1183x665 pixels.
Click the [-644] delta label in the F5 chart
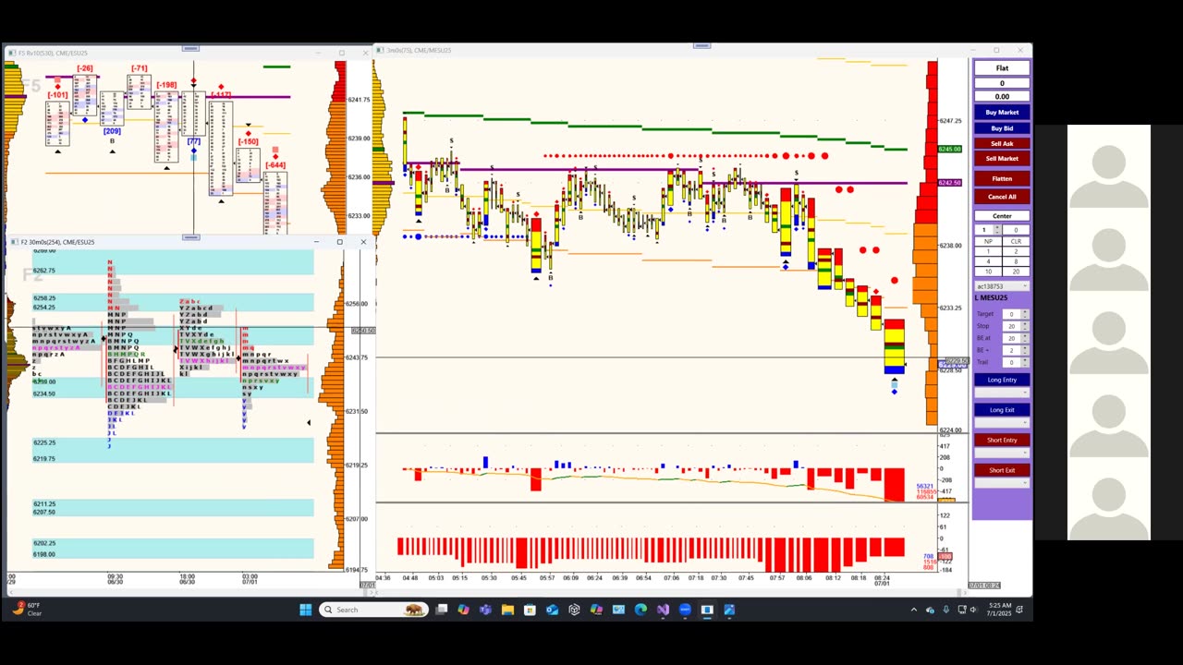275,165
